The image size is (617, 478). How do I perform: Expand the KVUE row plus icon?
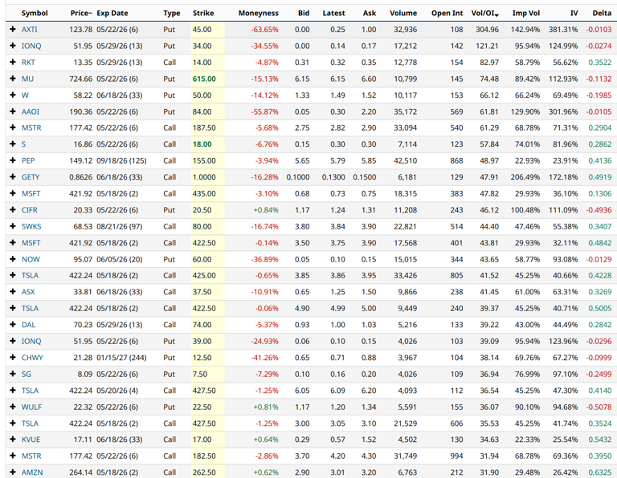tap(13, 440)
